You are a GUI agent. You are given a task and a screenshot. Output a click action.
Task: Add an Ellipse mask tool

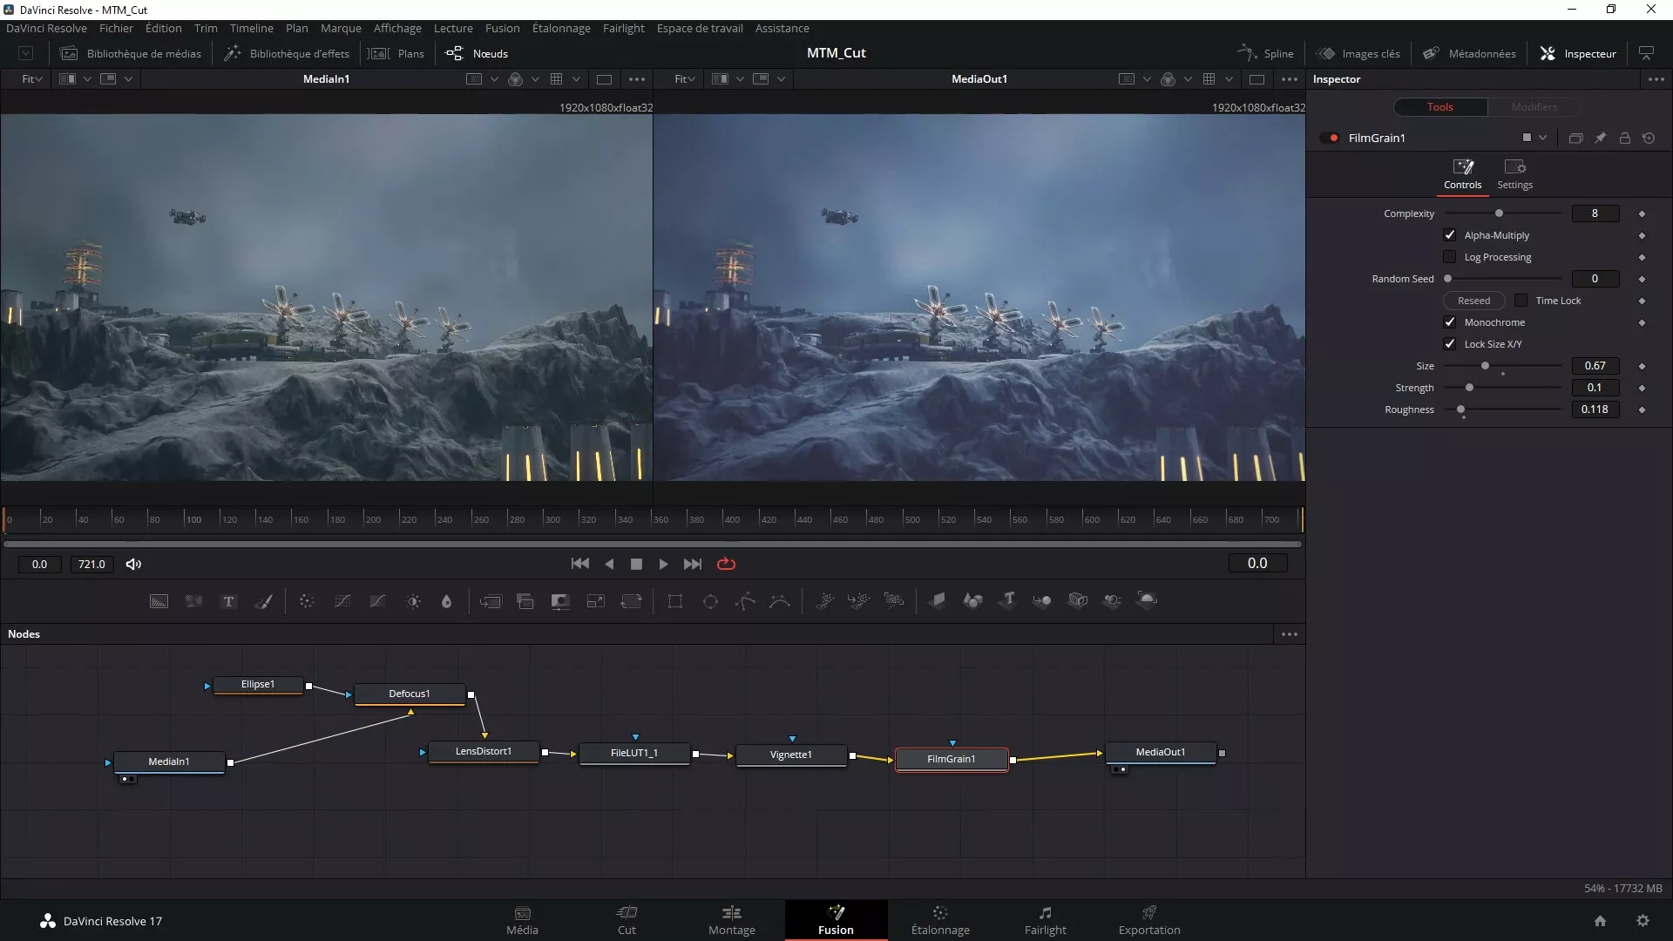(x=710, y=601)
